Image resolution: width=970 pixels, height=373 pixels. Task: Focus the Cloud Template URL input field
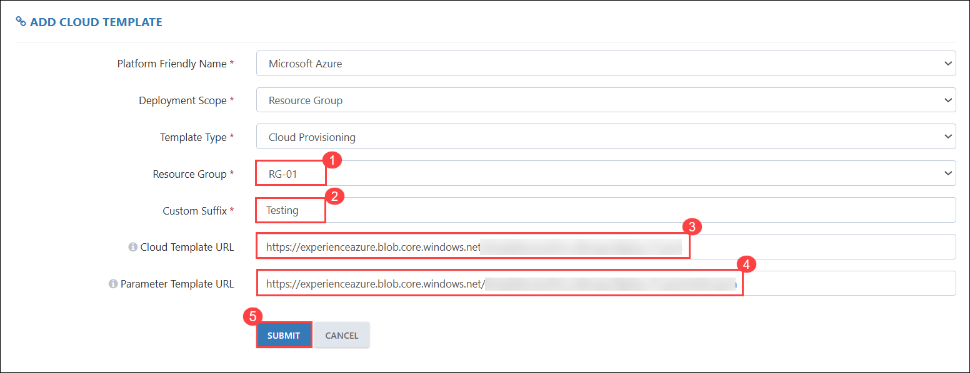pos(606,247)
